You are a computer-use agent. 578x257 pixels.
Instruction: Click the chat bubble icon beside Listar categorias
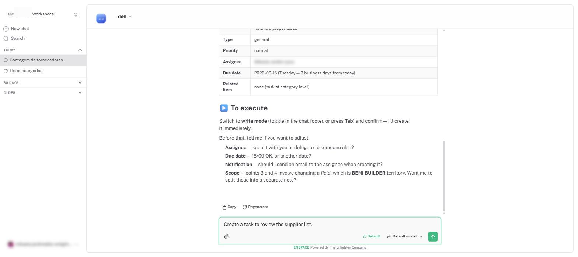coord(6,71)
